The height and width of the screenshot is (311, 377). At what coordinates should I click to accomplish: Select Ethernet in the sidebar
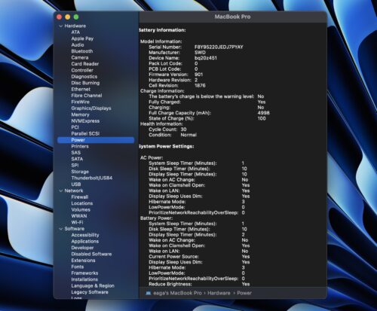pos(81,89)
